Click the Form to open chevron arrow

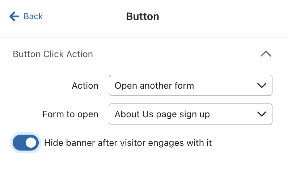261,114
